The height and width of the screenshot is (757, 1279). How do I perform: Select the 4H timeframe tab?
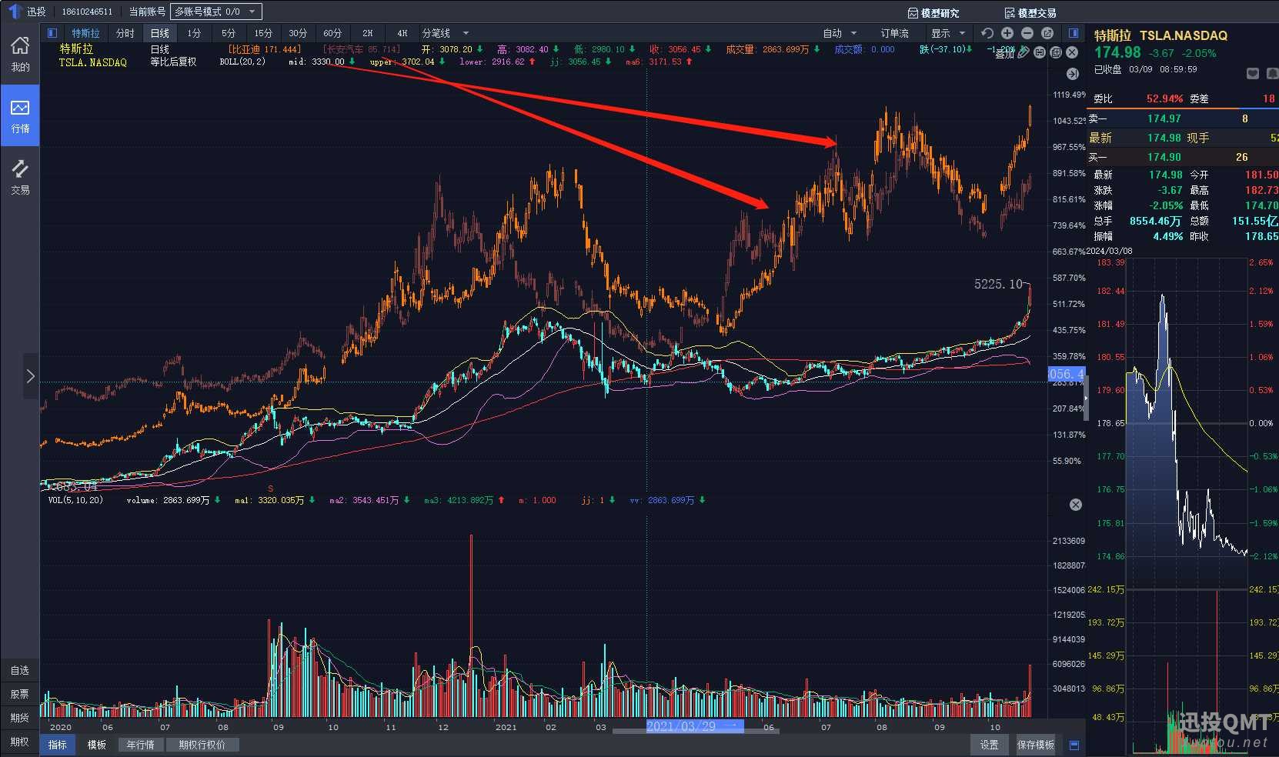[402, 33]
